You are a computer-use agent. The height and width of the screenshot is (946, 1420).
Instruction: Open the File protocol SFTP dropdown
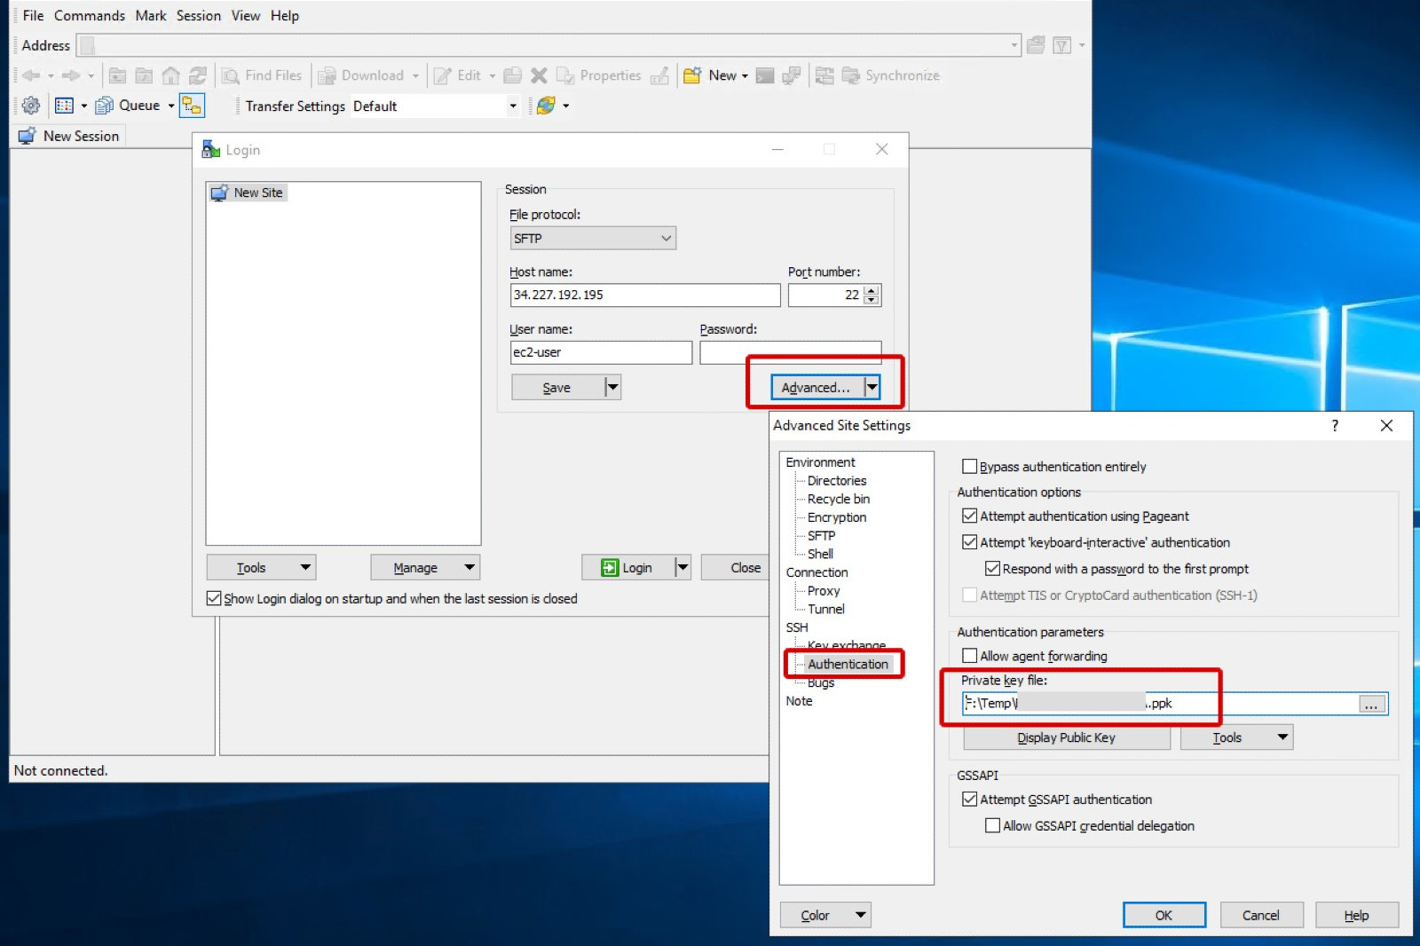[593, 238]
